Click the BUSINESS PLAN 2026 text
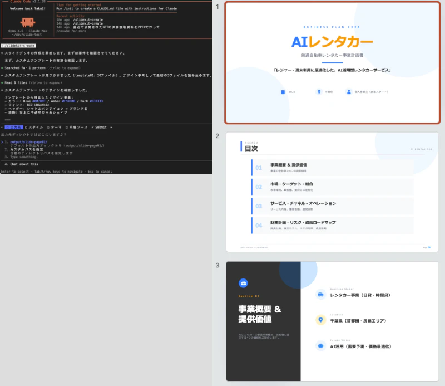This screenshot has width=445, height=386. click(x=332, y=27)
